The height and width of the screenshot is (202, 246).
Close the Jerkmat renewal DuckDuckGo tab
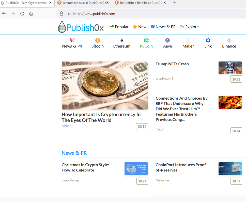(107, 3)
